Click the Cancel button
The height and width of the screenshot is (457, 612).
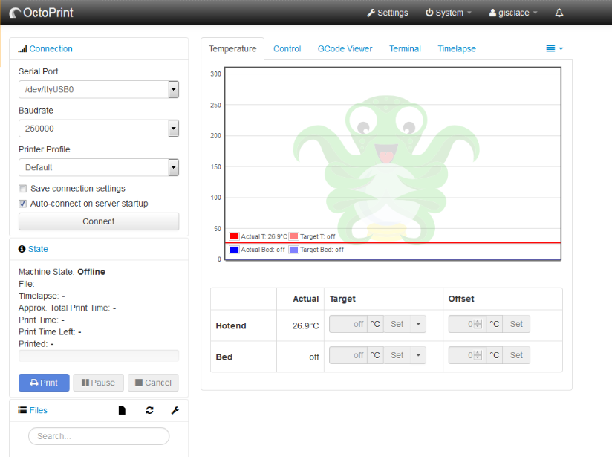coord(153,383)
